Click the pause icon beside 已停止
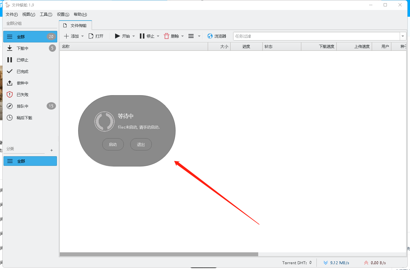Image resolution: width=410 pixels, height=270 pixels. tap(10, 60)
